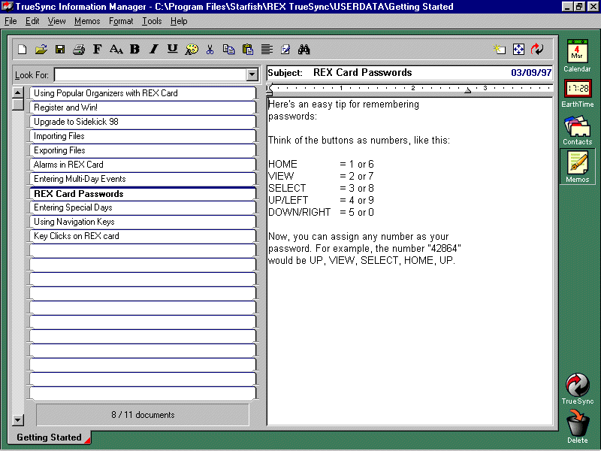Click the new folder sparkle icon
Image resolution: width=601 pixels, height=451 pixels.
tap(500, 49)
